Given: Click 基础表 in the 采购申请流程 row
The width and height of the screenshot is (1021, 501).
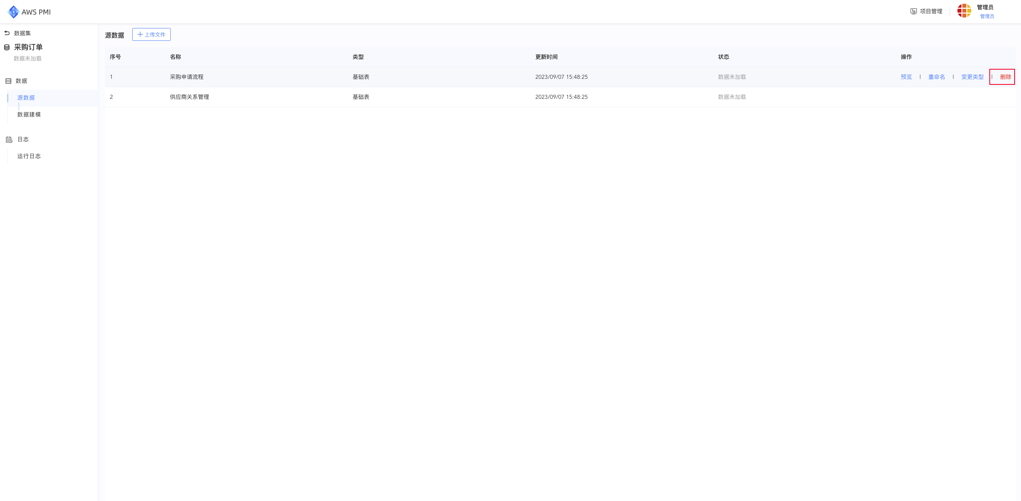Looking at the screenshot, I should (x=361, y=77).
